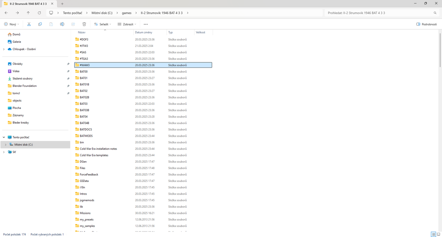
Task: Click the Copy icon in toolbar
Action: tap(40, 24)
